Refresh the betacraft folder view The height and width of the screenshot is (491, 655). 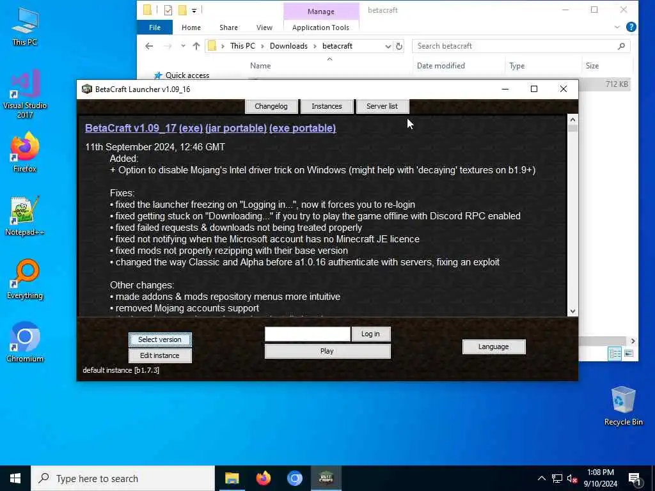click(399, 46)
